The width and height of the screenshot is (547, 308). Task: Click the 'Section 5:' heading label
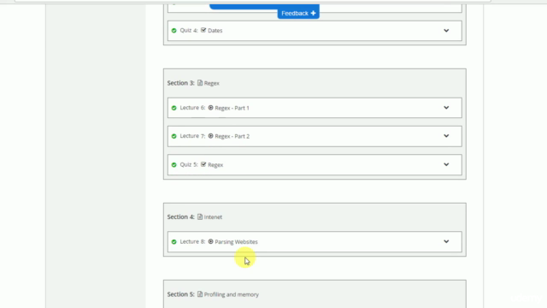pos(180,294)
